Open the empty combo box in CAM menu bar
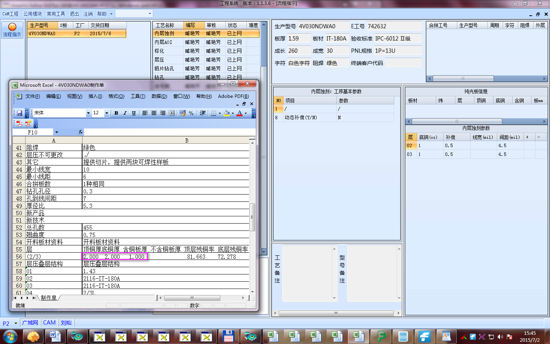 (x=134, y=13)
